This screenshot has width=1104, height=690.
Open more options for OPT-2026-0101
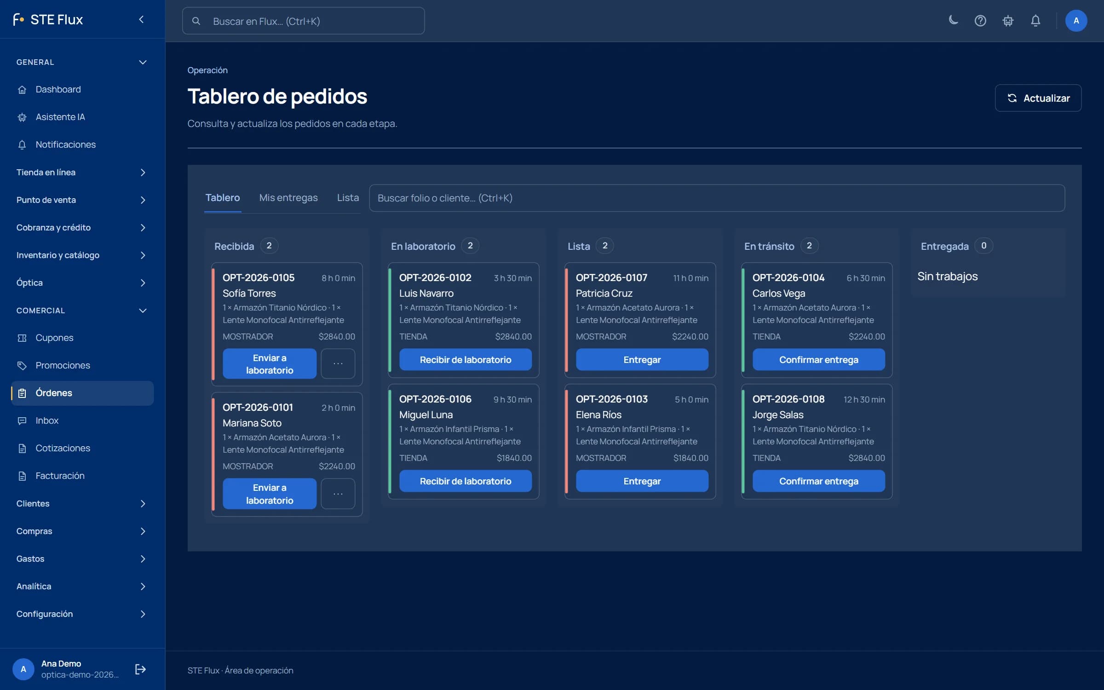(338, 494)
